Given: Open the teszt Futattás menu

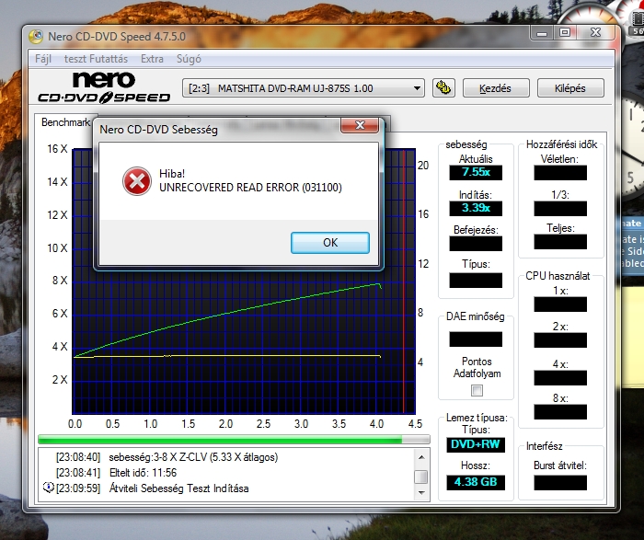Looking at the screenshot, I should point(96,59).
